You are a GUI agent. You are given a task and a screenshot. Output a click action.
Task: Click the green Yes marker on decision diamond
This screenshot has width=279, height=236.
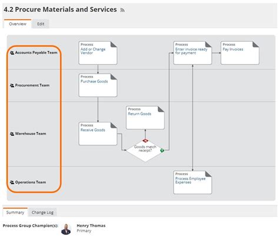coord(162,151)
